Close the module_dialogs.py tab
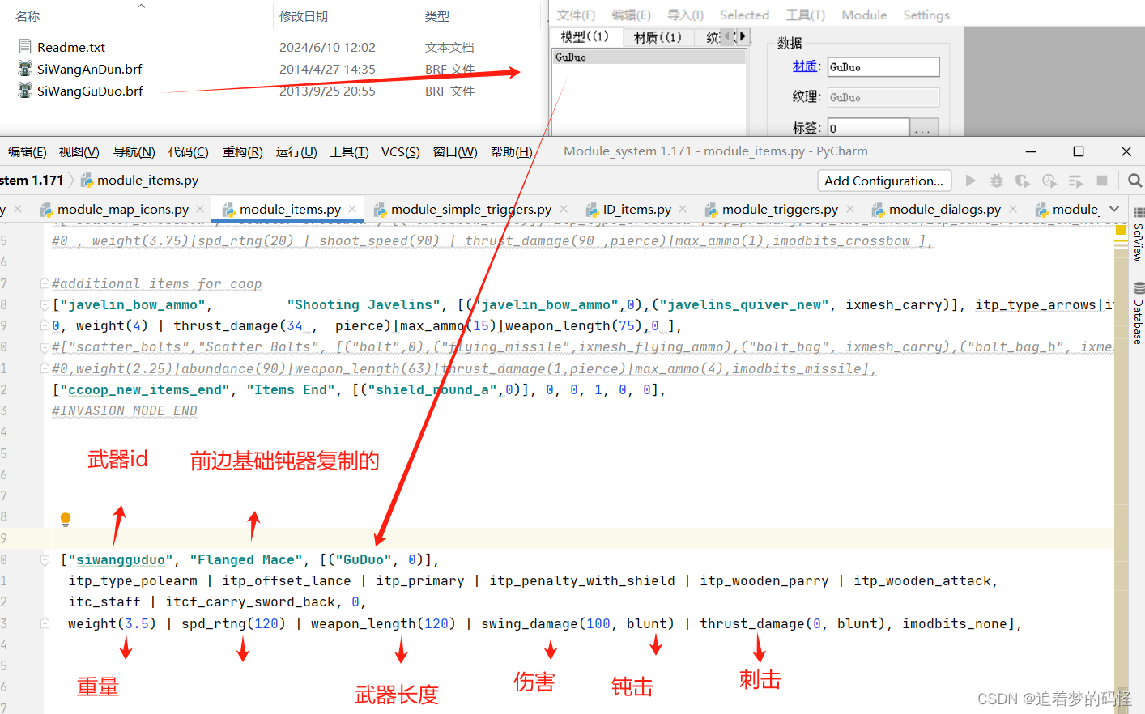This screenshot has width=1145, height=714. (1013, 209)
